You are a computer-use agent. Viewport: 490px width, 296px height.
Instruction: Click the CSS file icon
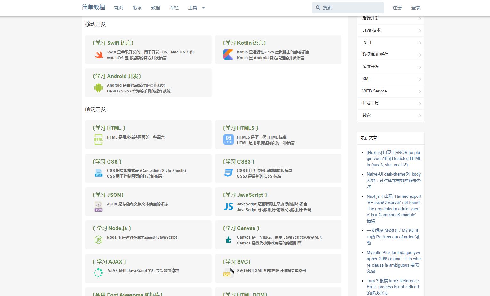pyautogui.click(x=99, y=173)
